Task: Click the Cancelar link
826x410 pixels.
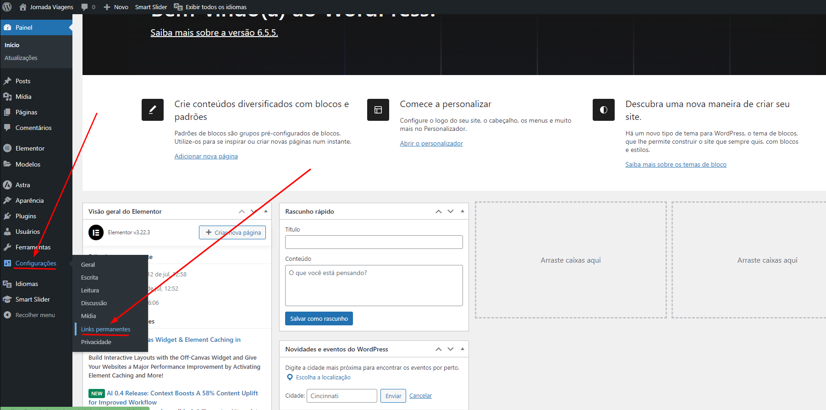Action: [420, 396]
